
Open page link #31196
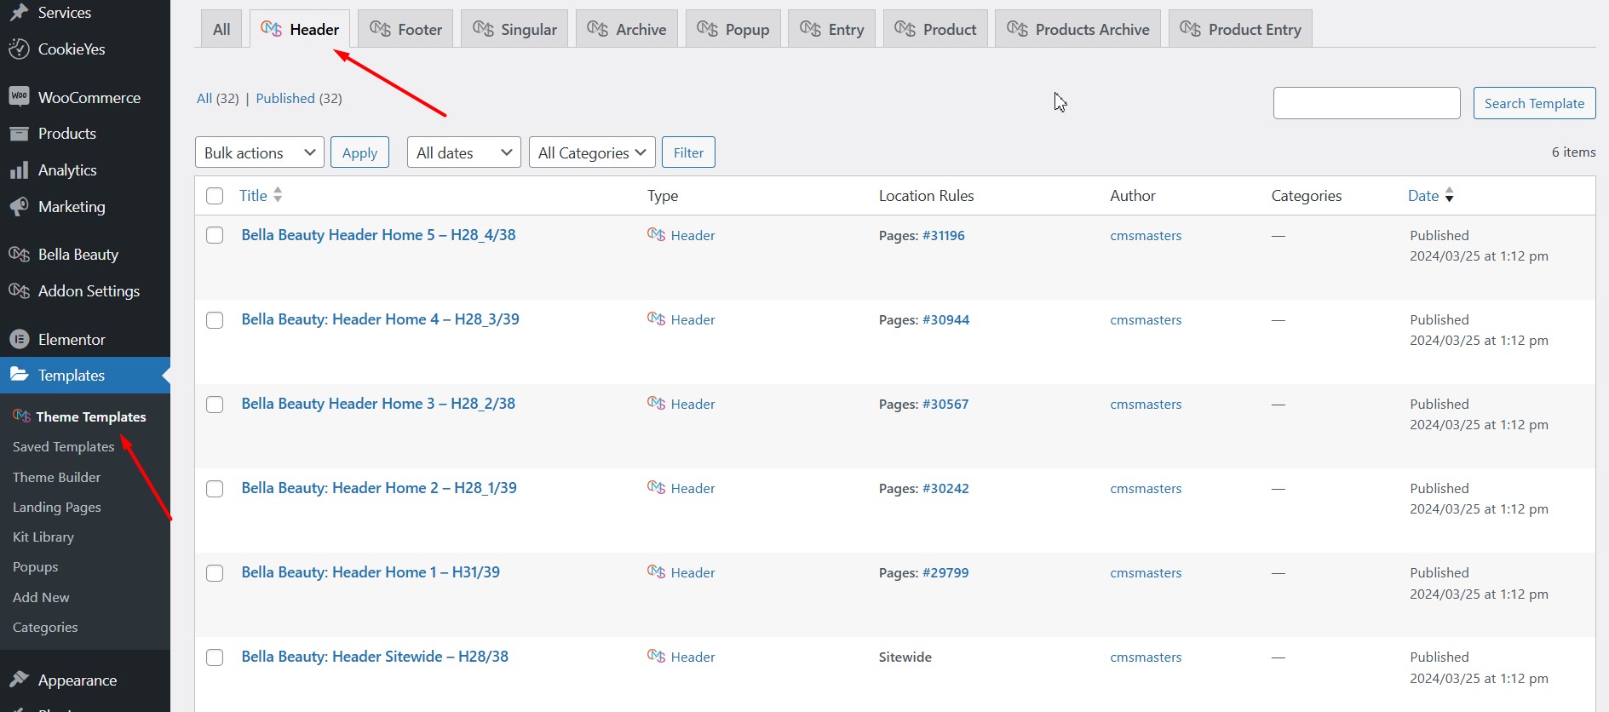(944, 235)
